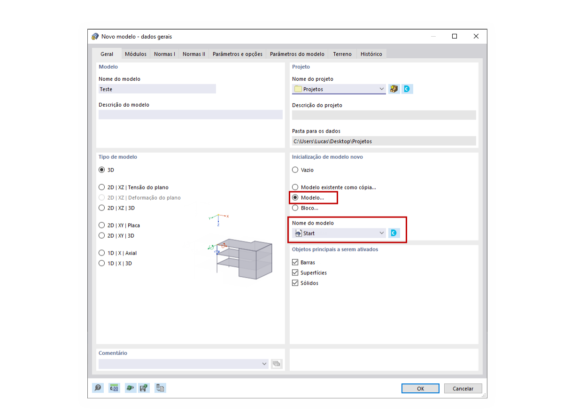
Task: Select the 2D | XY | Placa model type
Action: [x=101, y=225]
